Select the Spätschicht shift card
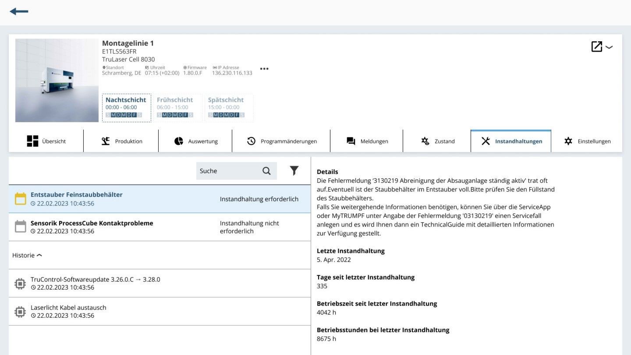The image size is (631, 355). [x=229, y=107]
